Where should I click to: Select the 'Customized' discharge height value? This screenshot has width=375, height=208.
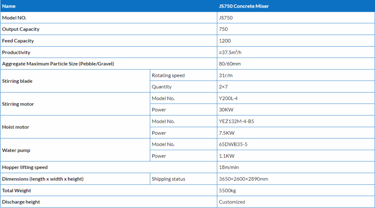(x=232, y=202)
